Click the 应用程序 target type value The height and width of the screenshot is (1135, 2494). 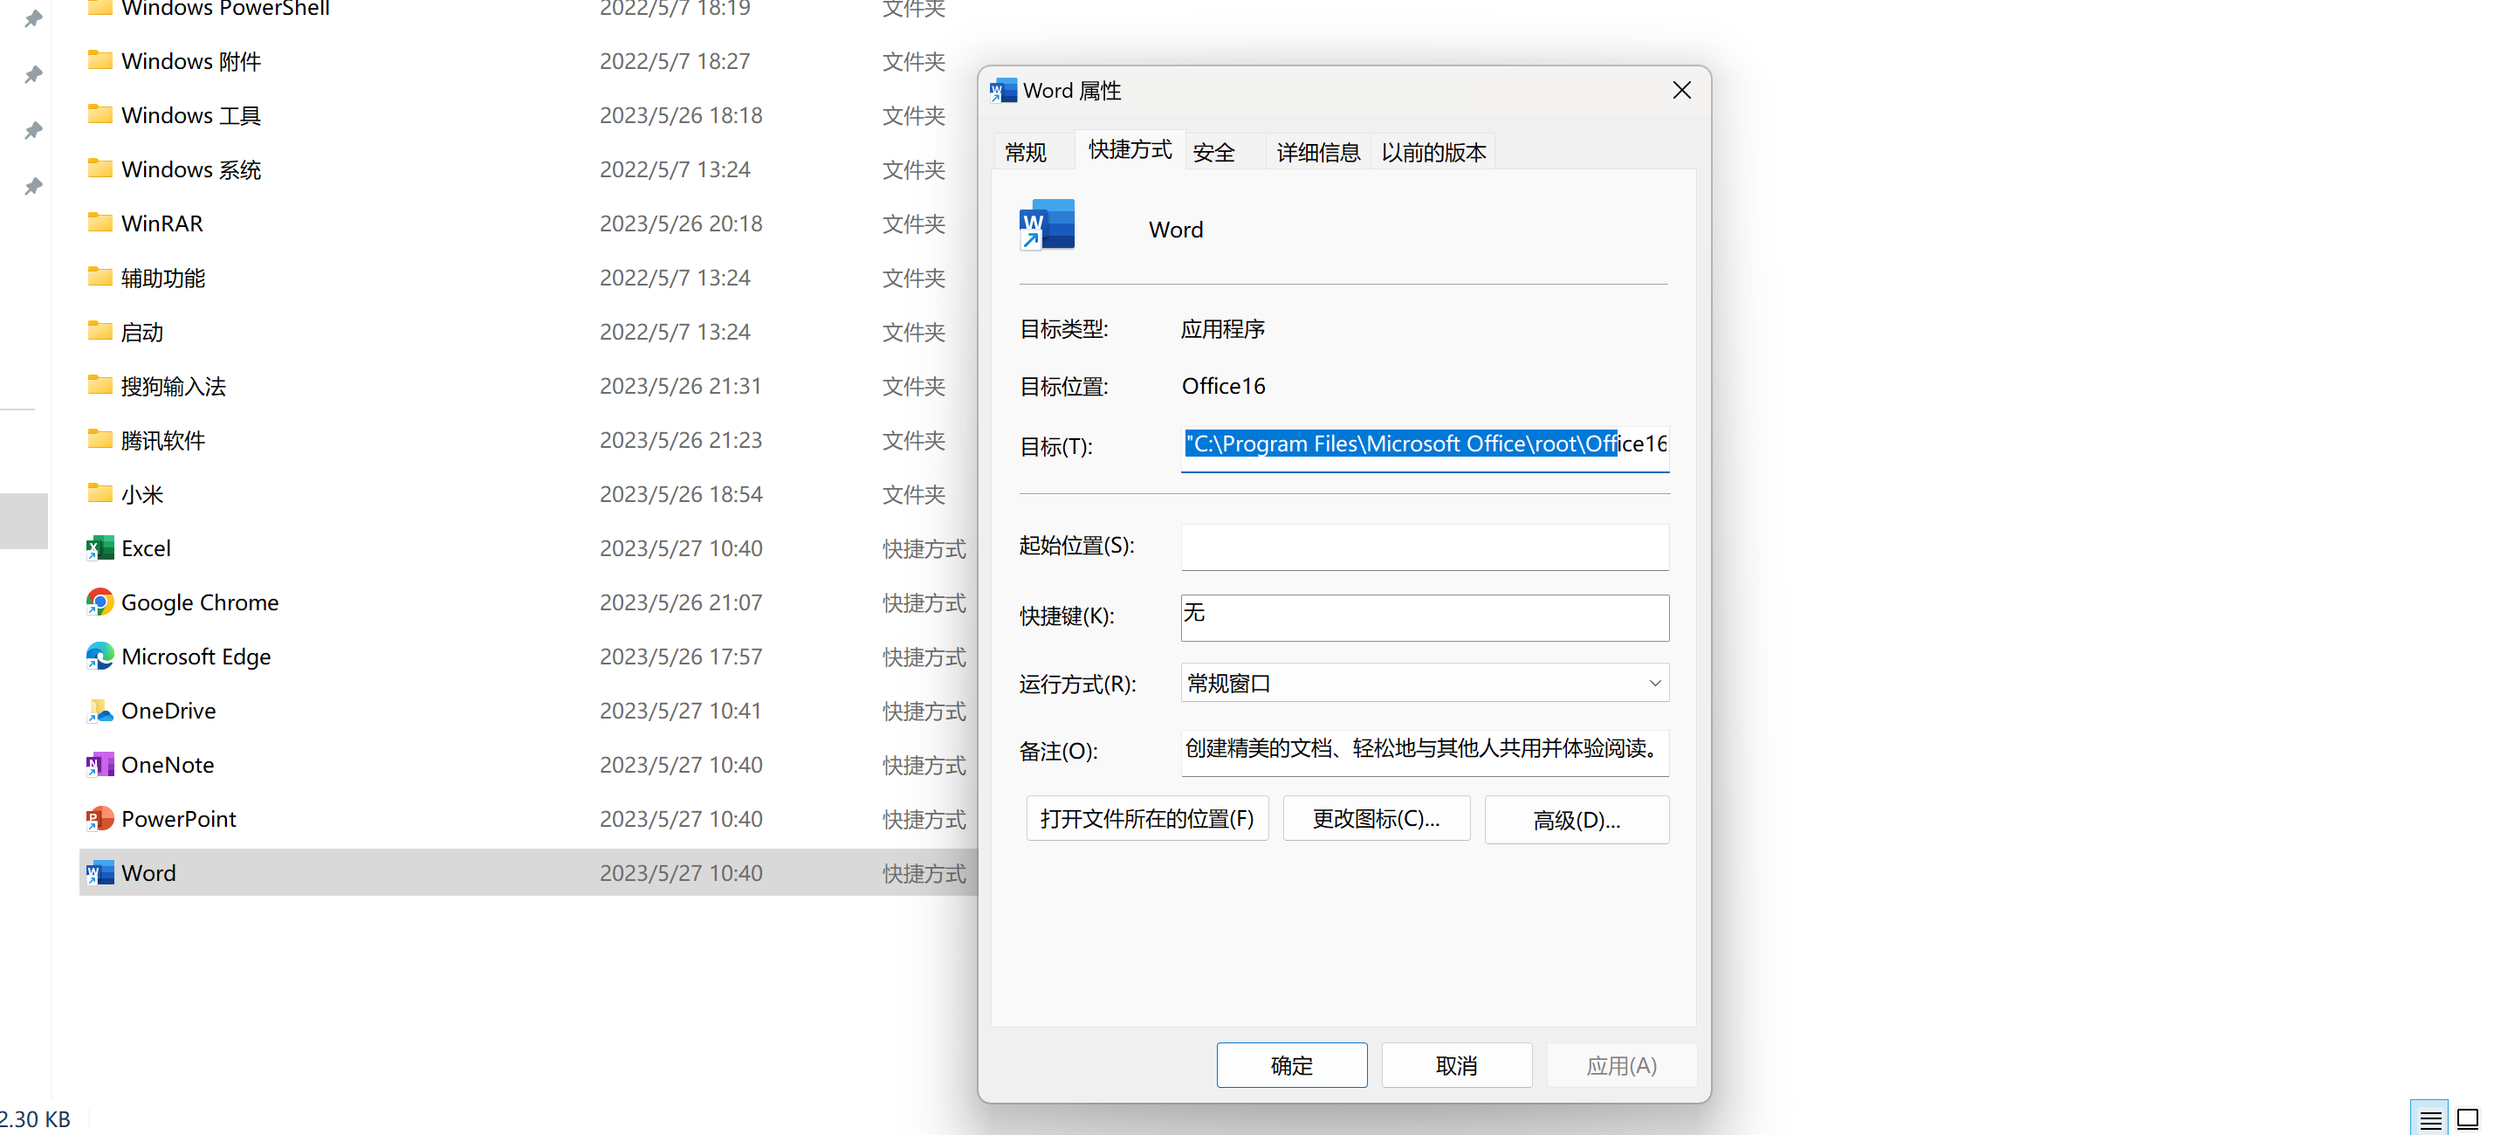[x=1223, y=329]
